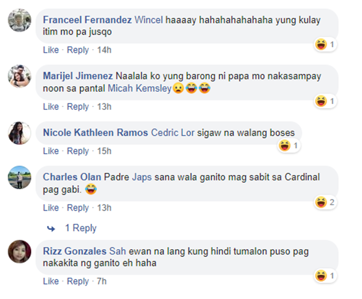View the two haha reactions on Charles Olan's comment
Image resolution: width=362 pixels, height=299 pixels.
pyautogui.click(x=326, y=203)
